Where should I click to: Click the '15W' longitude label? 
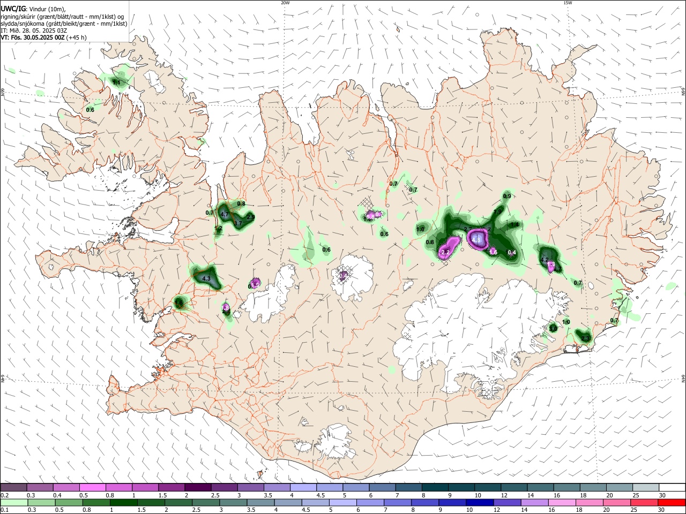(x=567, y=3)
